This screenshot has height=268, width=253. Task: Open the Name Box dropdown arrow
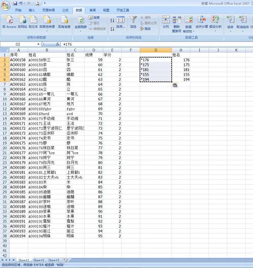pyautogui.click(x=38, y=45)
